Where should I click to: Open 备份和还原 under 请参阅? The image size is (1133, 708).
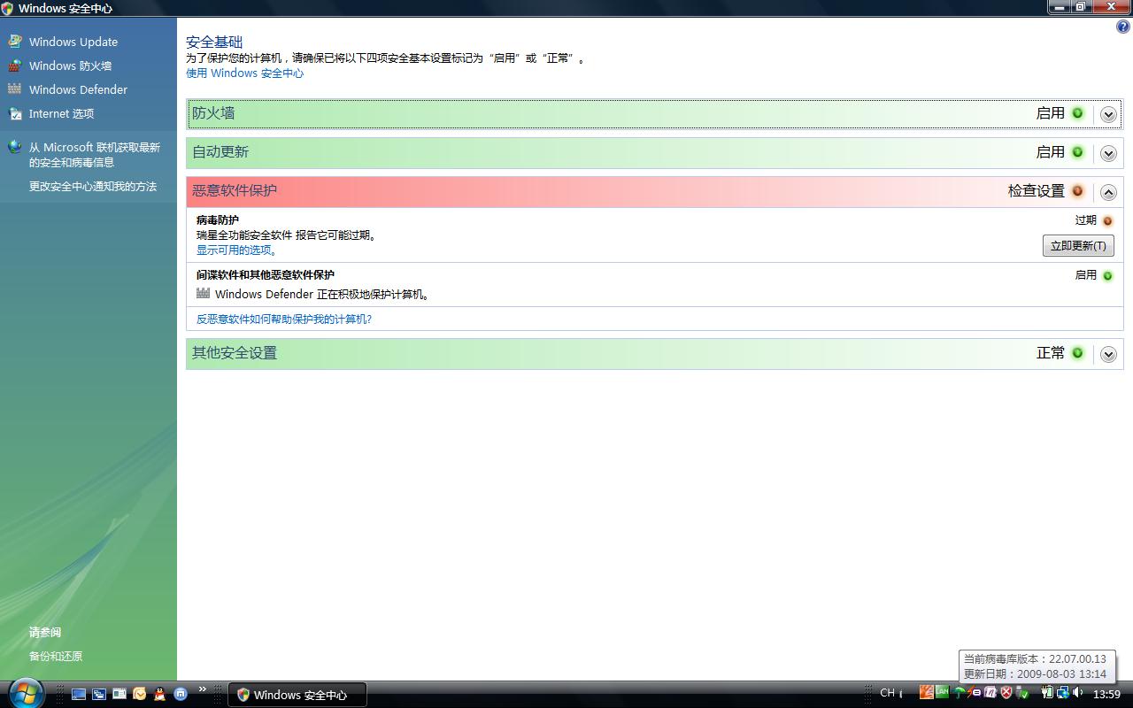pyautogui.click(x=55, y=657)
